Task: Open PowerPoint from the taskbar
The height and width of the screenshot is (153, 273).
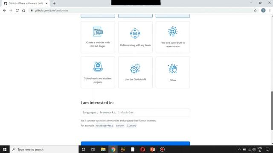Action: (152, 149)
